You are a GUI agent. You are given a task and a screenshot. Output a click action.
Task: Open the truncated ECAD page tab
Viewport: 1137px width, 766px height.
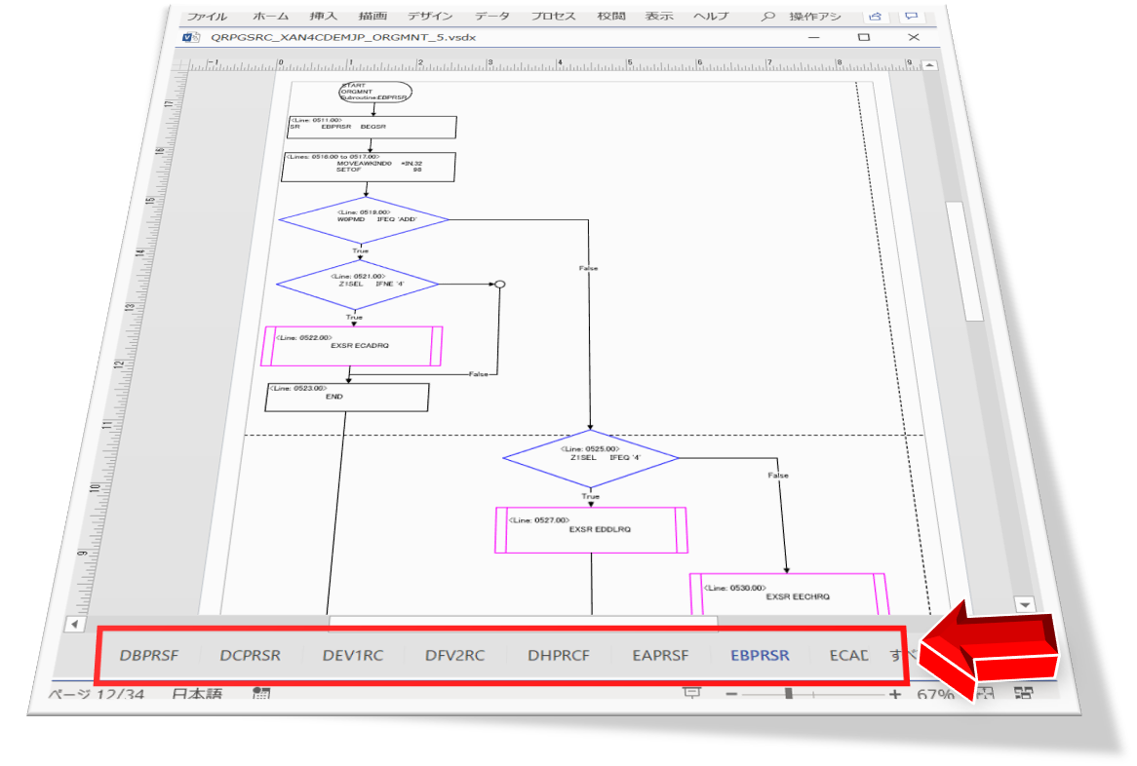pyautogui.click(x=848, y=655)
